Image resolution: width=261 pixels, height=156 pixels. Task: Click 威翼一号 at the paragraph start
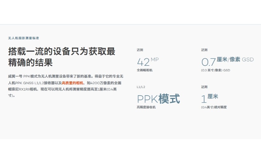(x=15, y=76)
